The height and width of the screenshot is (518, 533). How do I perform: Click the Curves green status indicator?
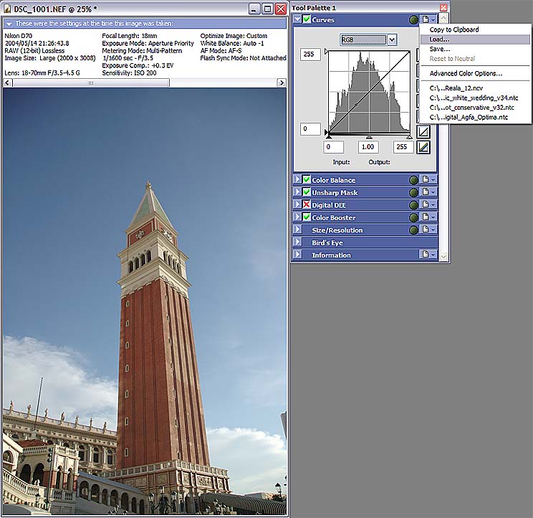click(414, 20)
